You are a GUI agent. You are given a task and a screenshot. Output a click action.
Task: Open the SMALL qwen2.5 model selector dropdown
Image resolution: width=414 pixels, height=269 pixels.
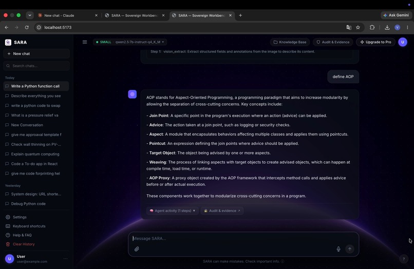coord(130,42)
